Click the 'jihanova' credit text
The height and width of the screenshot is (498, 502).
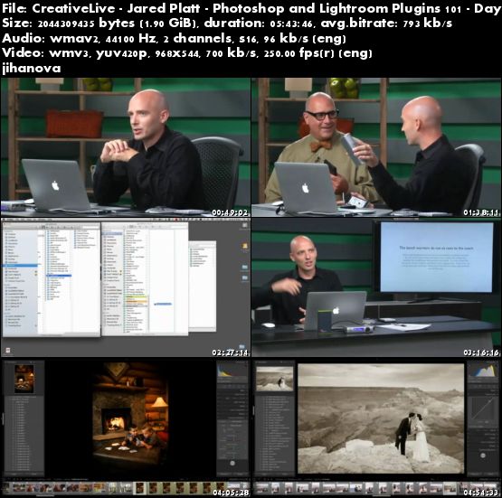click(x=31, y=68)
